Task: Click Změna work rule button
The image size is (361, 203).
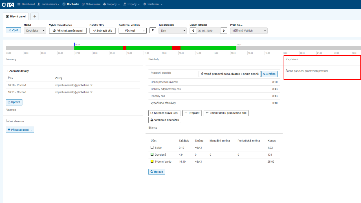Action: point(269,74)
